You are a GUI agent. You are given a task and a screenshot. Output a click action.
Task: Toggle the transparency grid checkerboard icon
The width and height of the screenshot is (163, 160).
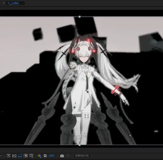tap(14, 156)
